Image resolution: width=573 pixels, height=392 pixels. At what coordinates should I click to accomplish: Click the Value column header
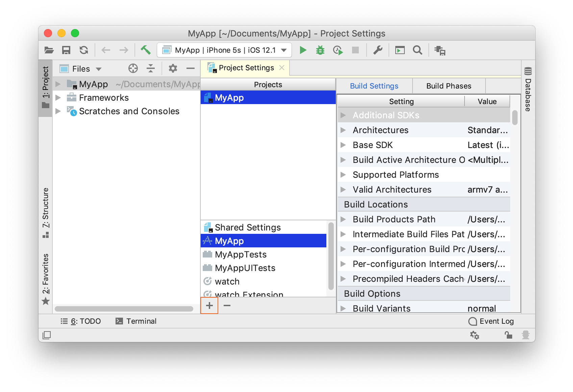(487, 101)
